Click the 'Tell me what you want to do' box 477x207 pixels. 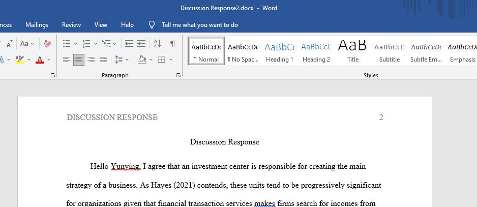click(x=199, y=25)
